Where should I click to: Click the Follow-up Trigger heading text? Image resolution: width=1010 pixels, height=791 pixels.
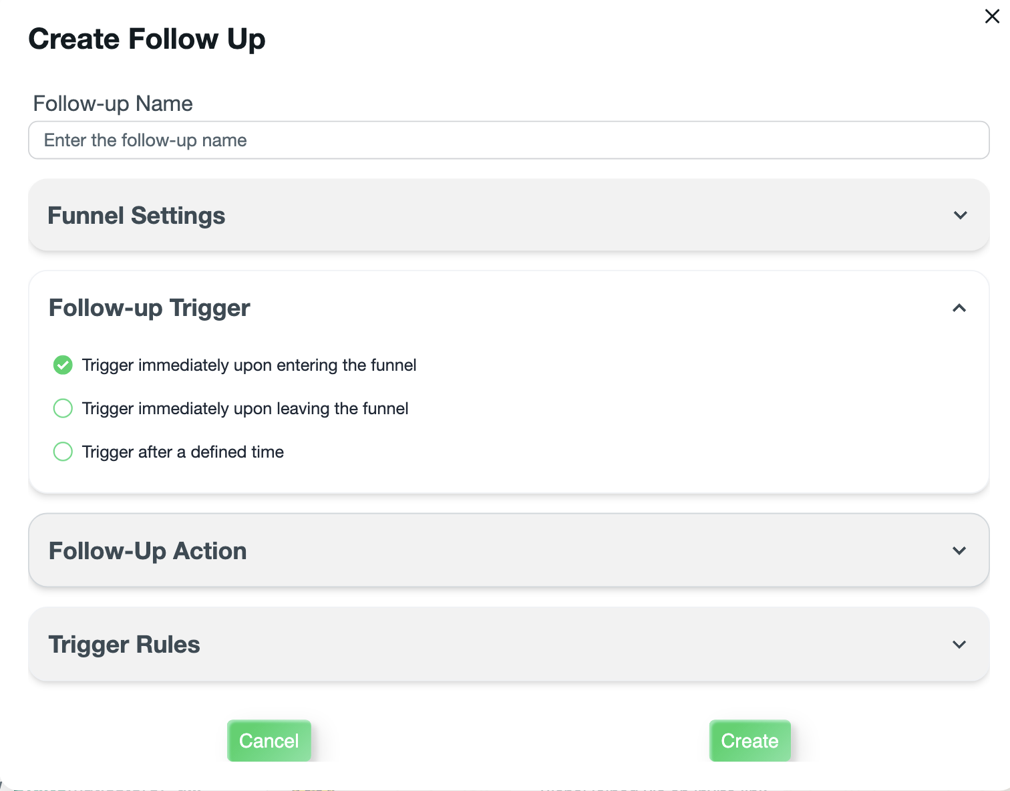149,308
